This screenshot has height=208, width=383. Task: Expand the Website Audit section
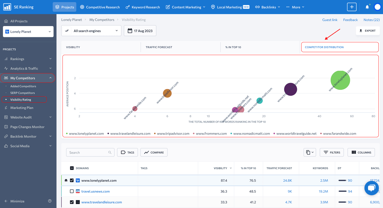tap(28, 117)
